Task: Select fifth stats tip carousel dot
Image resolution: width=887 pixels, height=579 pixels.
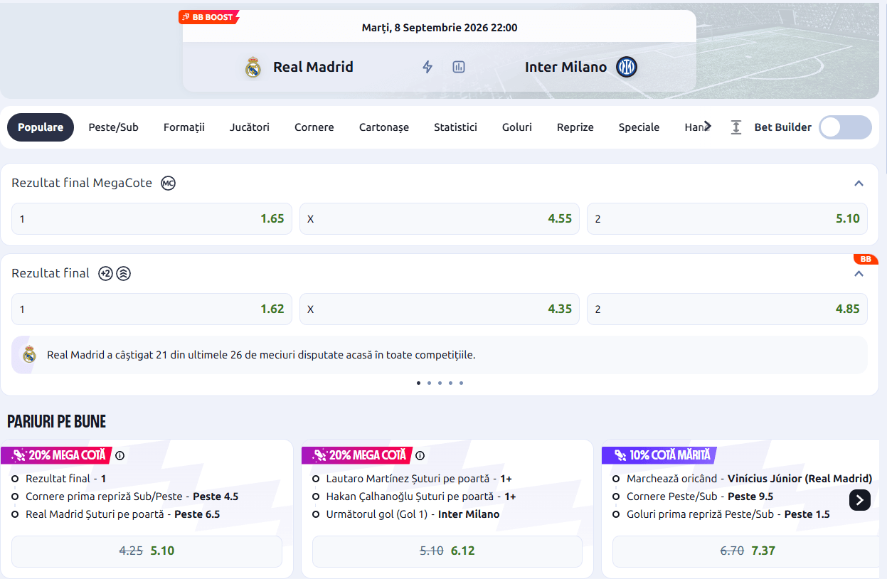Action: coord(461,383)
